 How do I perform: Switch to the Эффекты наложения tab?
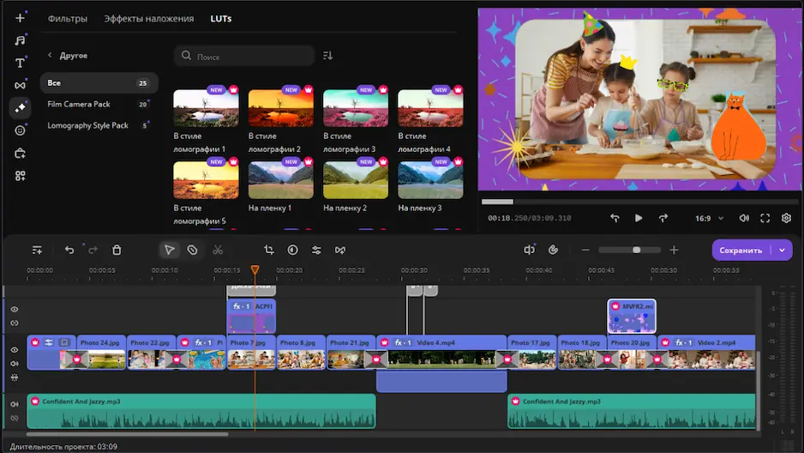point(149,19)
